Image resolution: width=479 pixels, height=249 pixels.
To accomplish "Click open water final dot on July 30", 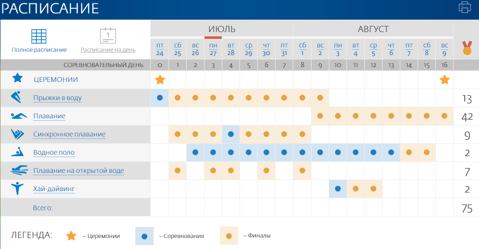I will pyautogui.click(x=266, y=170).
